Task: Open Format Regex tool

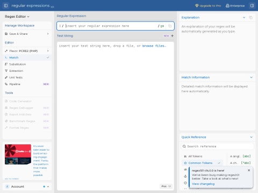Action: [27, 128]
